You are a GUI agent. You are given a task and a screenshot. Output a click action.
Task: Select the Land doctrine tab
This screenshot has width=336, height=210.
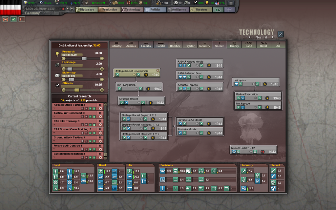coord(249,45)
